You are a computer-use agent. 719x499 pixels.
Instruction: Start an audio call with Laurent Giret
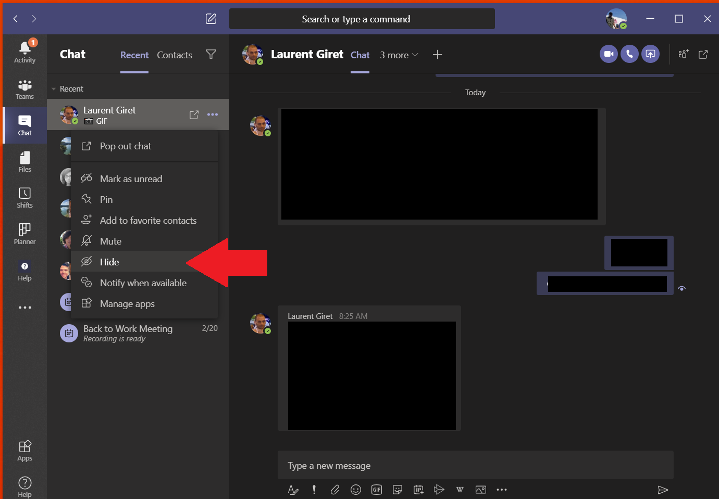(629, 54)
